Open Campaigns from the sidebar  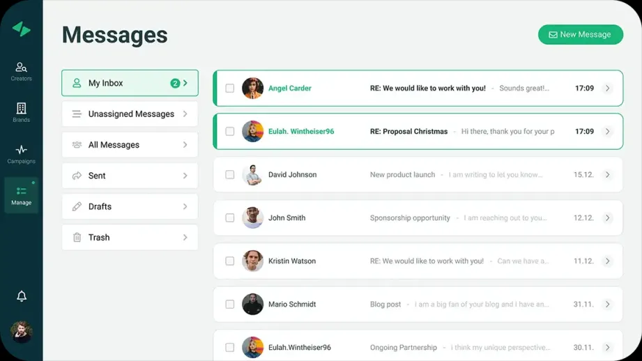coord(21,154)
